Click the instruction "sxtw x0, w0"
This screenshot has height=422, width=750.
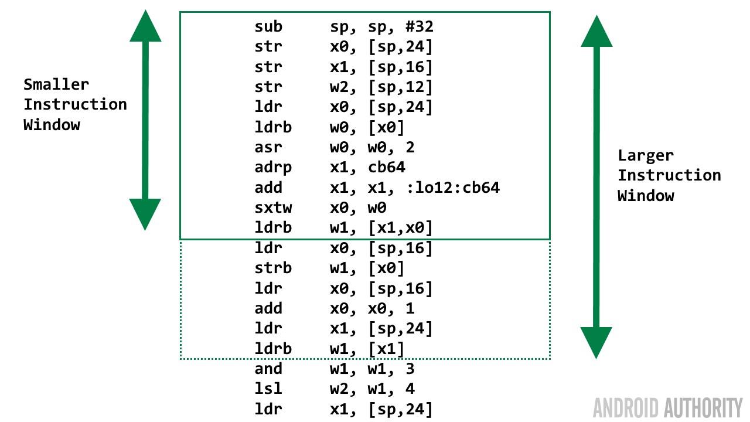(321, 207)
